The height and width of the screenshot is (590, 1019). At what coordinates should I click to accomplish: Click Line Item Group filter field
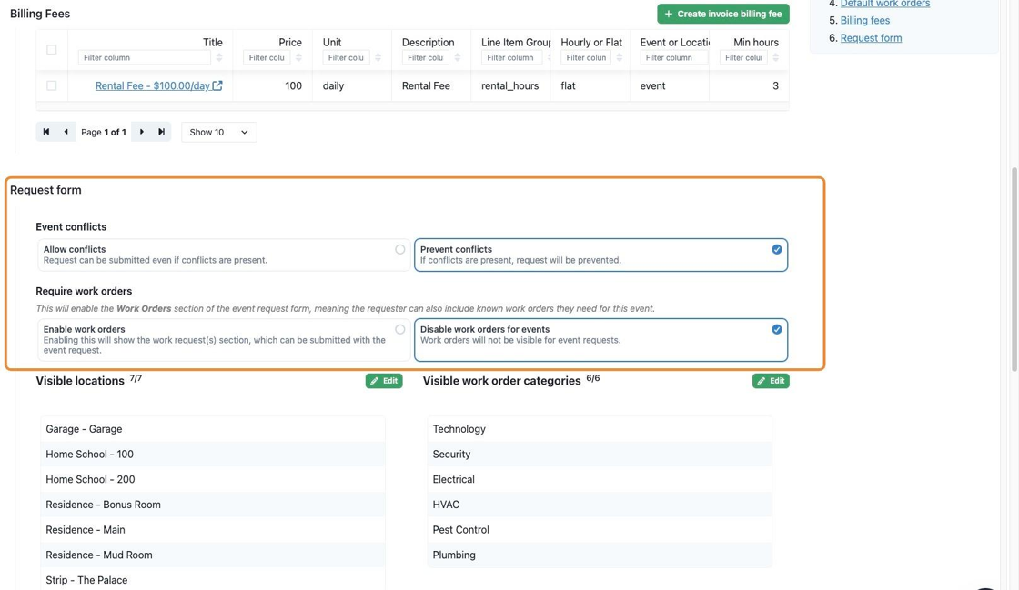point(511,58)
